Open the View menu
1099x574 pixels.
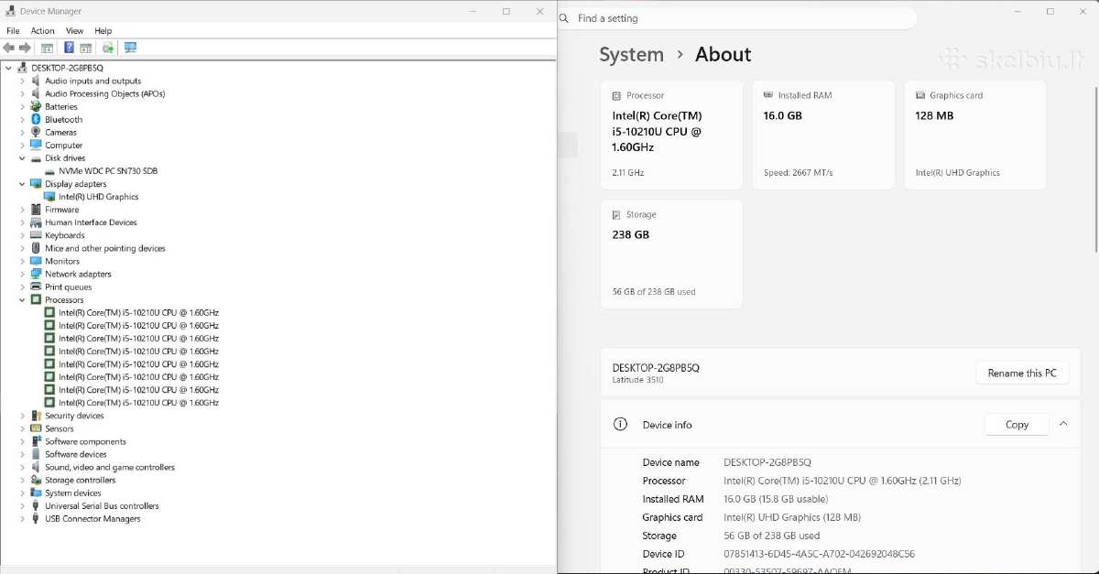[x=74, y=31]
